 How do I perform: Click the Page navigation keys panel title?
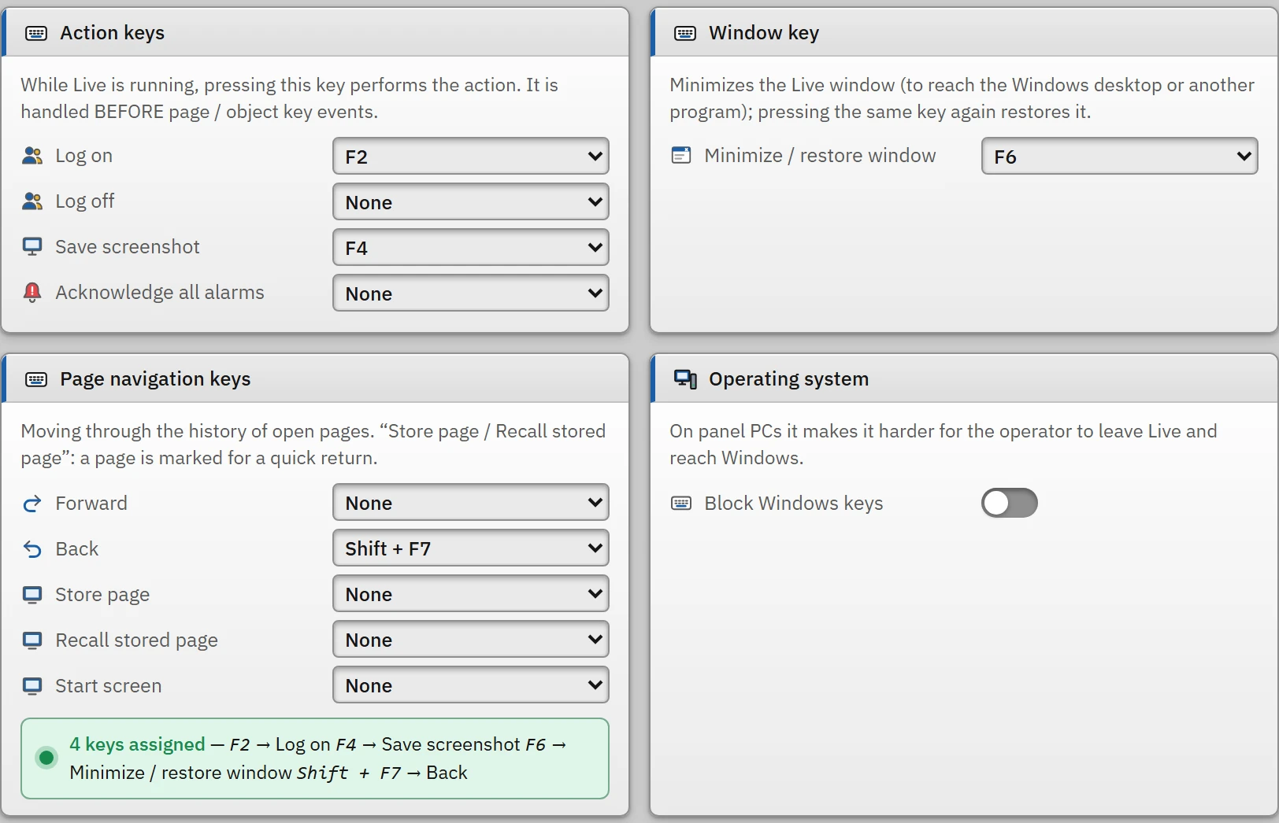pos(155,379)
